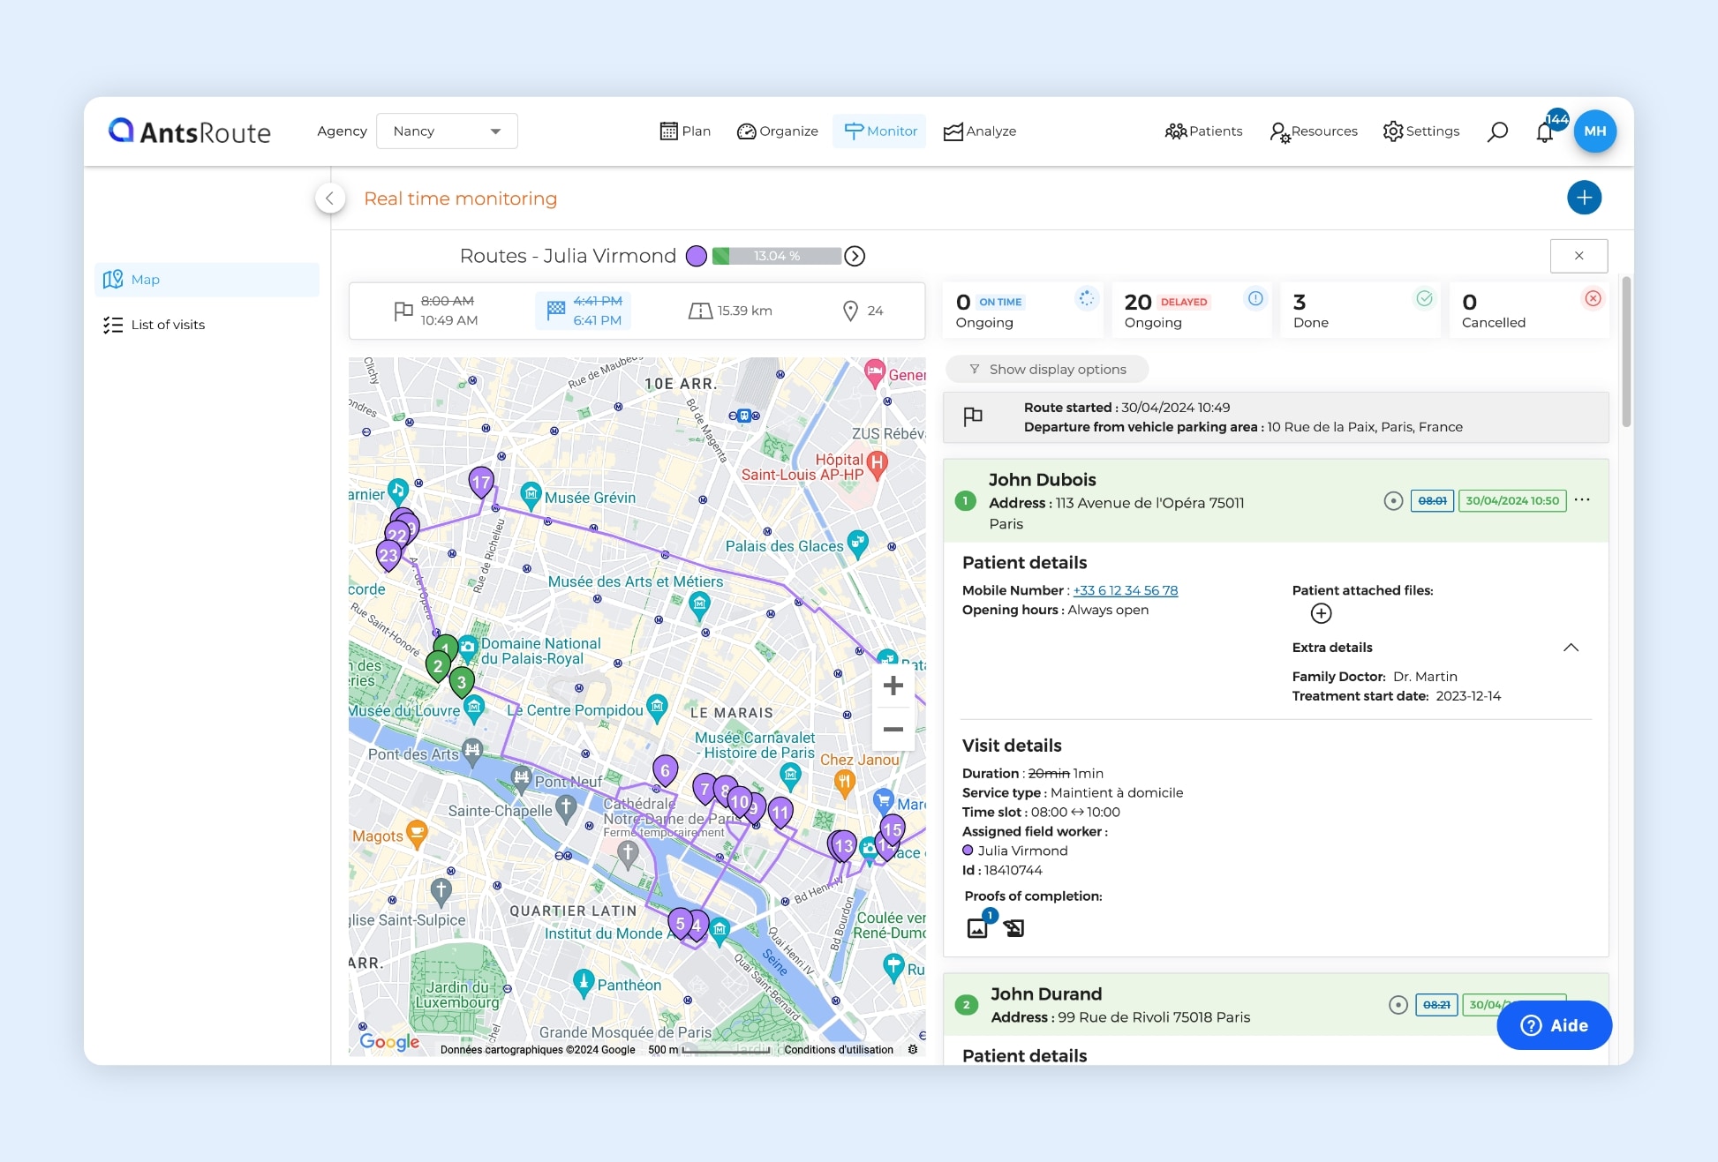Select the Map tab in sidebar

click(x=146, y=280)
